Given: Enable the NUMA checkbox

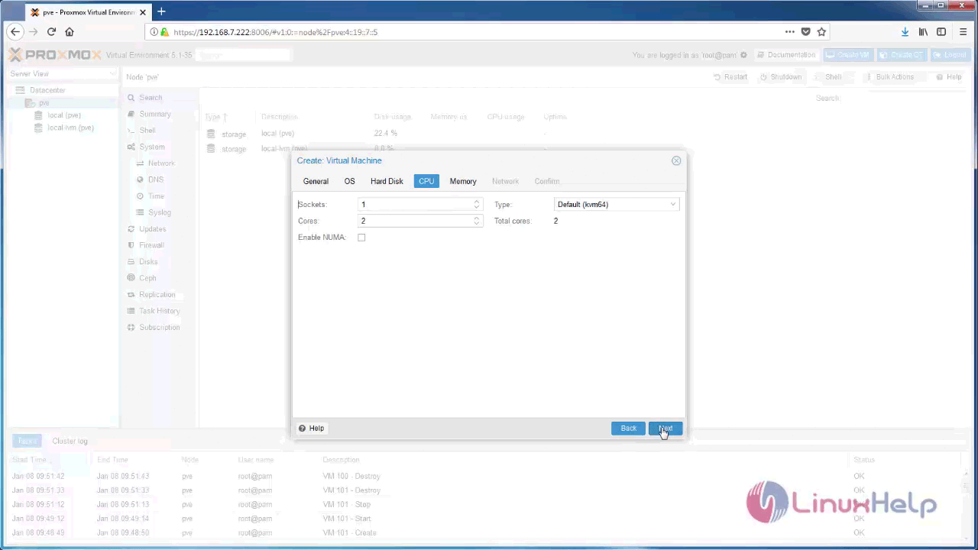Looking at the screenshot, I should 361,238.
